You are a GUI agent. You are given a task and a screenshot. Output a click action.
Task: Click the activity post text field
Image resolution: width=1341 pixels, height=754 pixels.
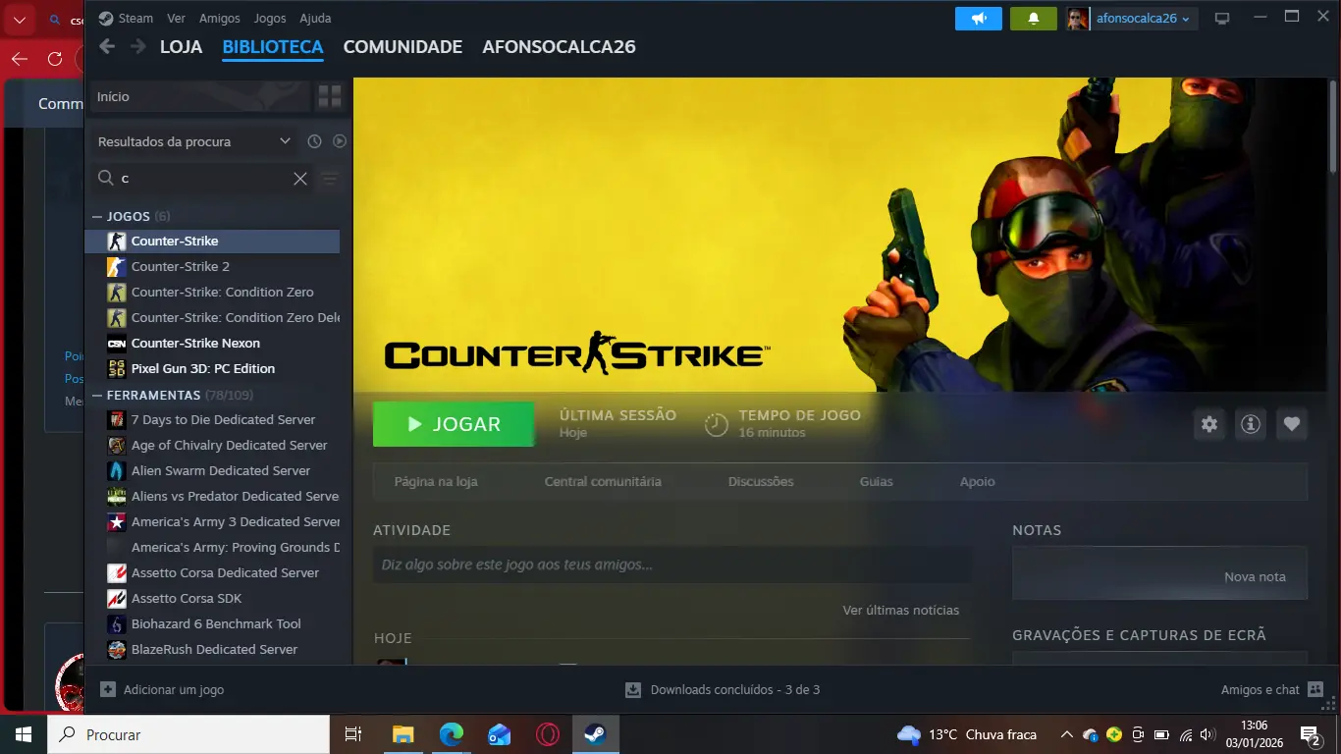[672, 565]
